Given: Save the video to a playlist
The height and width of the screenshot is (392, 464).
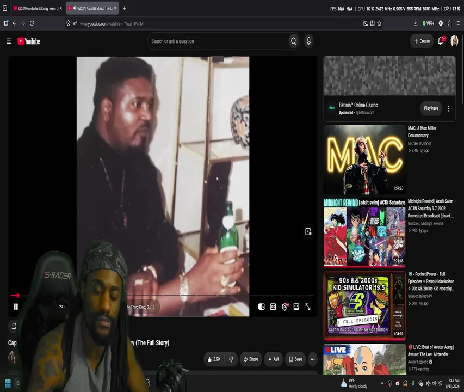Looking at the screenshot, I should click(295, 359).
